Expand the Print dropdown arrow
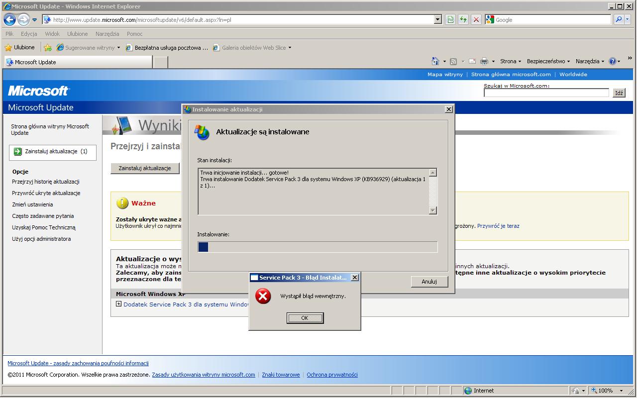637x398 pixels. coord(493,62)
